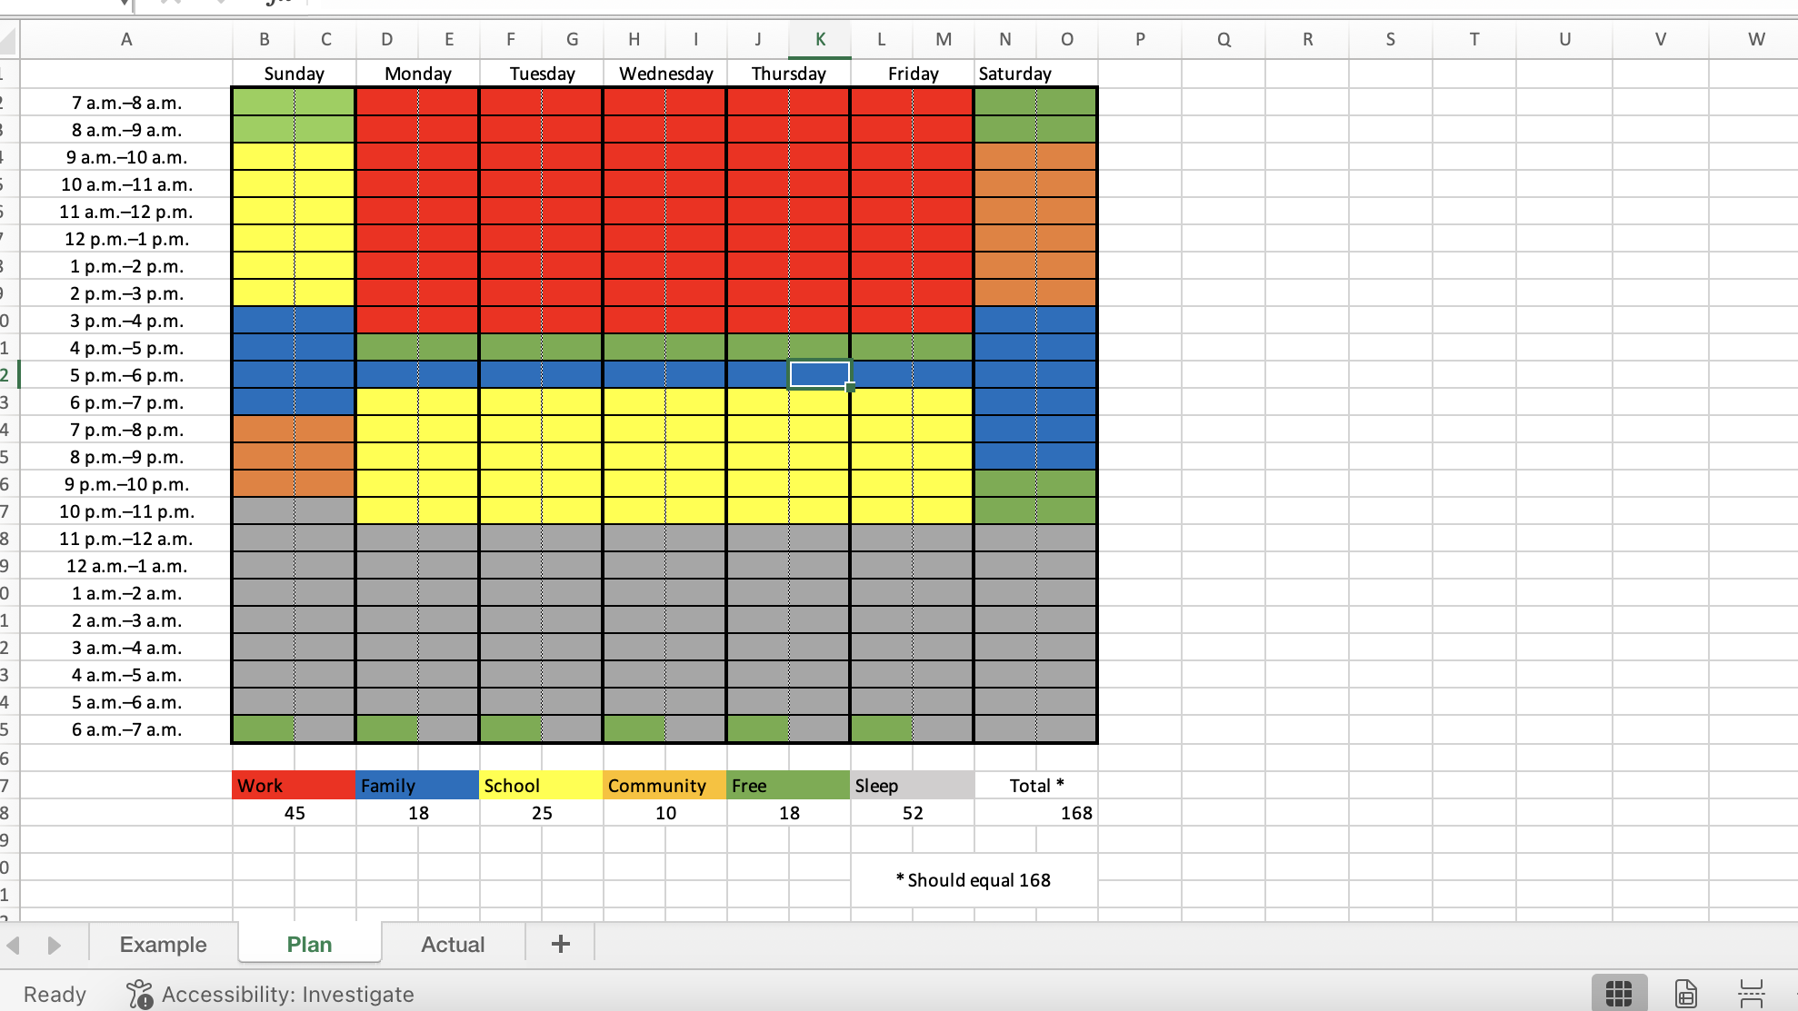Screen dimensions: 1798x1011
Task: Select column K header
Action: [x=820, y=39]
